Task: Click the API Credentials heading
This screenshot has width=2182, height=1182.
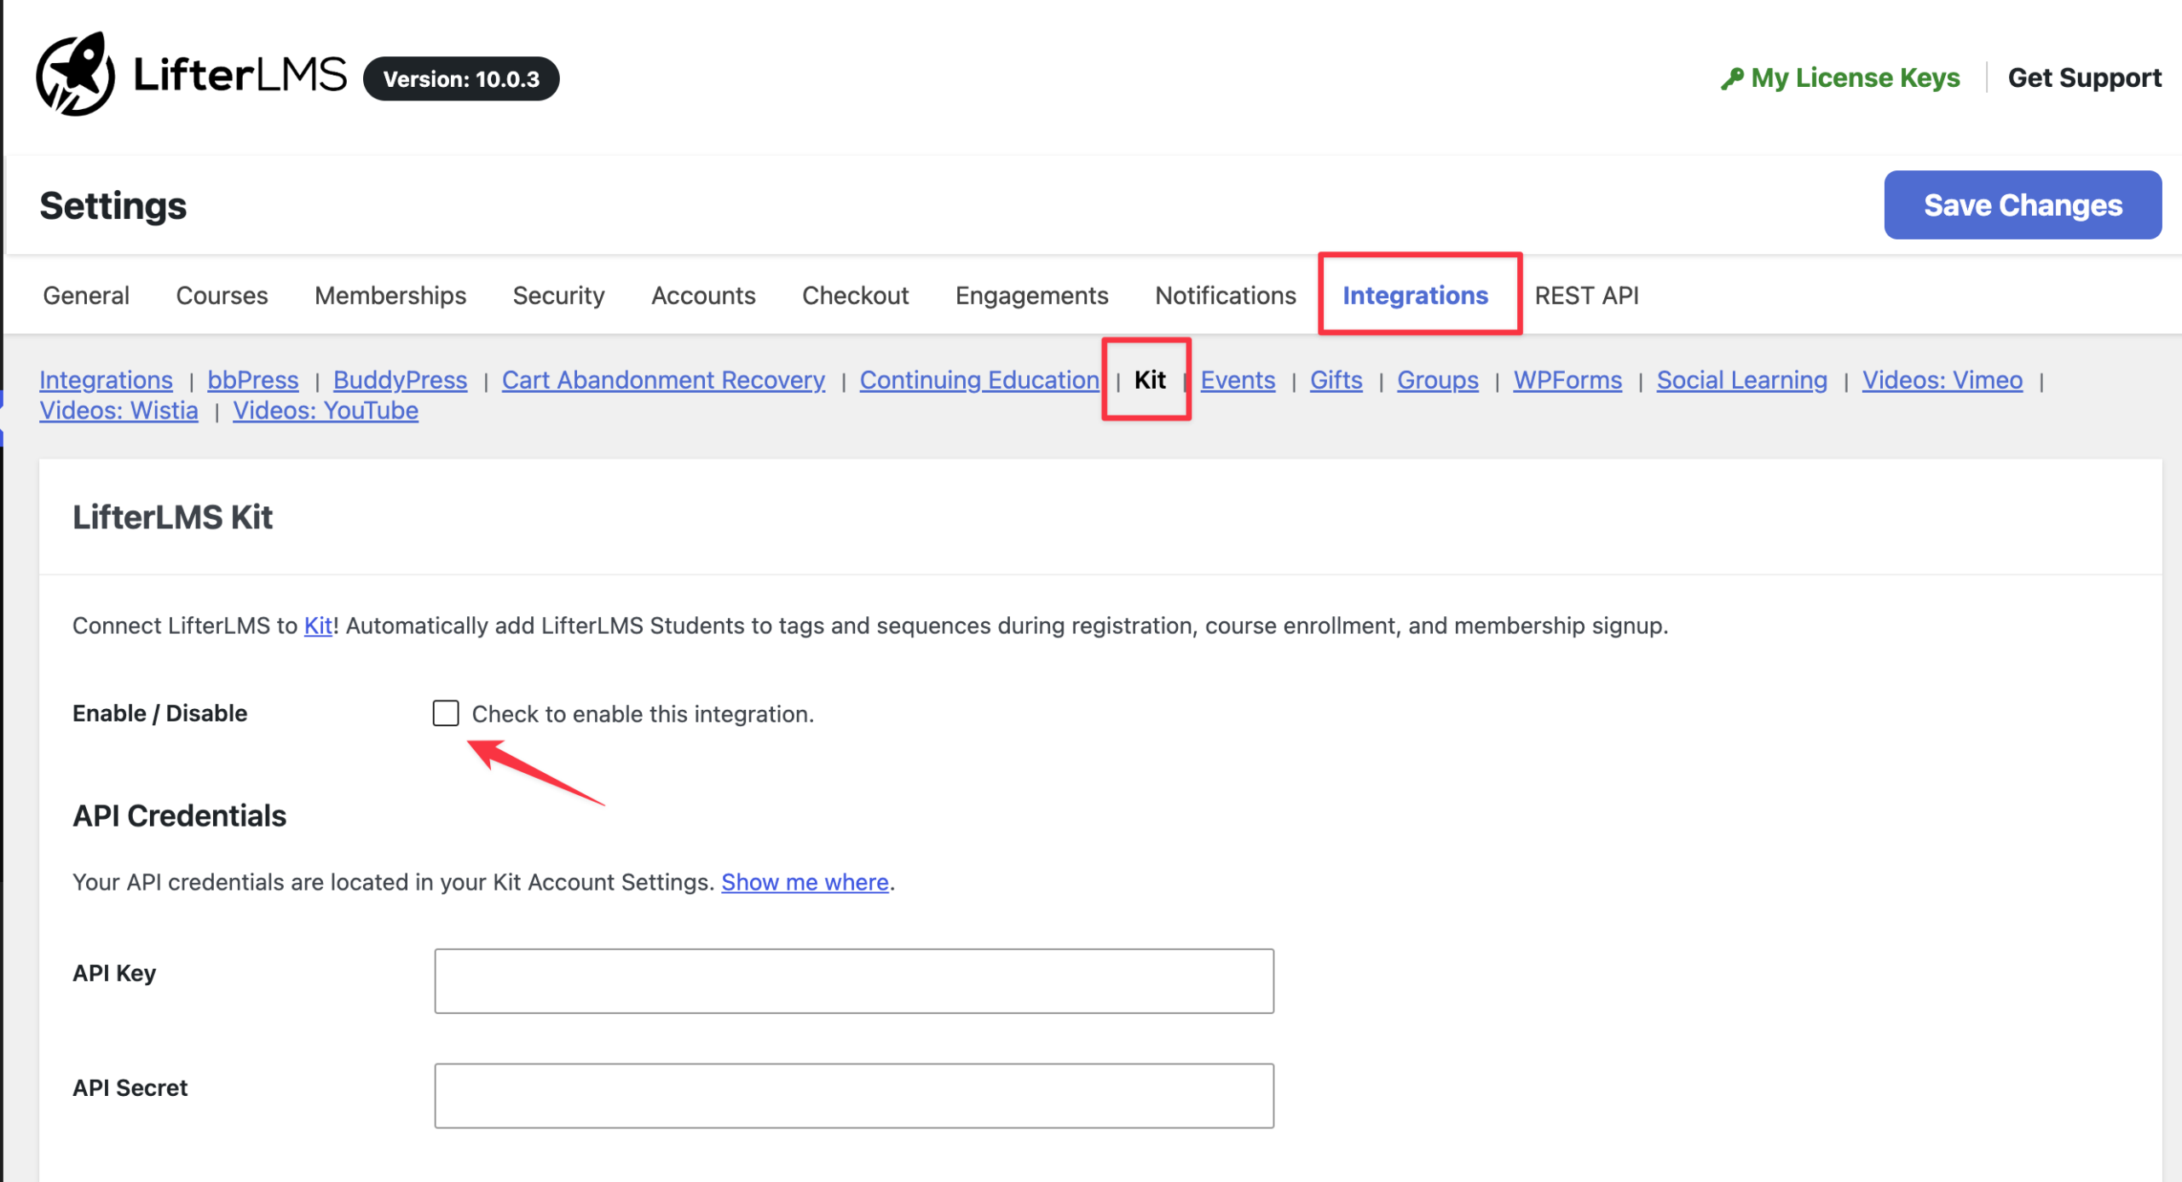Action: coord(179,816)
